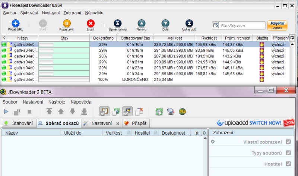Toggle Hostitel checkbox in Zobrazení panel
This screenshot has width=298, height=176.
click(288, 164)
